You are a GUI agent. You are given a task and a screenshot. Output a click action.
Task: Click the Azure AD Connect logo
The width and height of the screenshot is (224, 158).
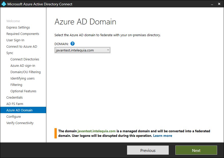coord(4,4)
